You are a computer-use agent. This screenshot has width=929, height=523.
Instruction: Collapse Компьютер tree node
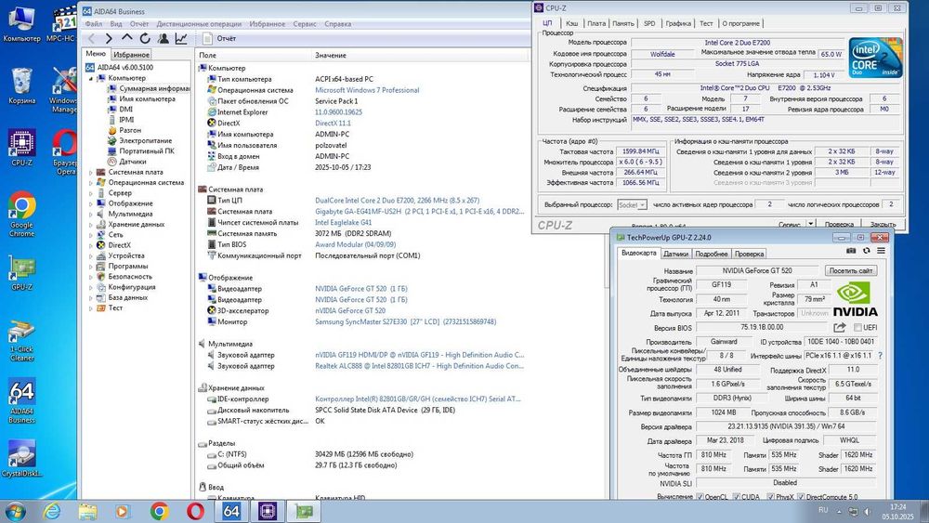pos(91,78)
